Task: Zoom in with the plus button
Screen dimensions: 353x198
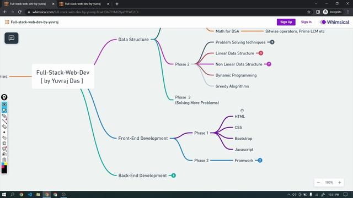Action: point(340,183)
